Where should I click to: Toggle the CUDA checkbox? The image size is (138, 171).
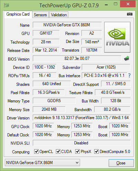coord(58,151)
